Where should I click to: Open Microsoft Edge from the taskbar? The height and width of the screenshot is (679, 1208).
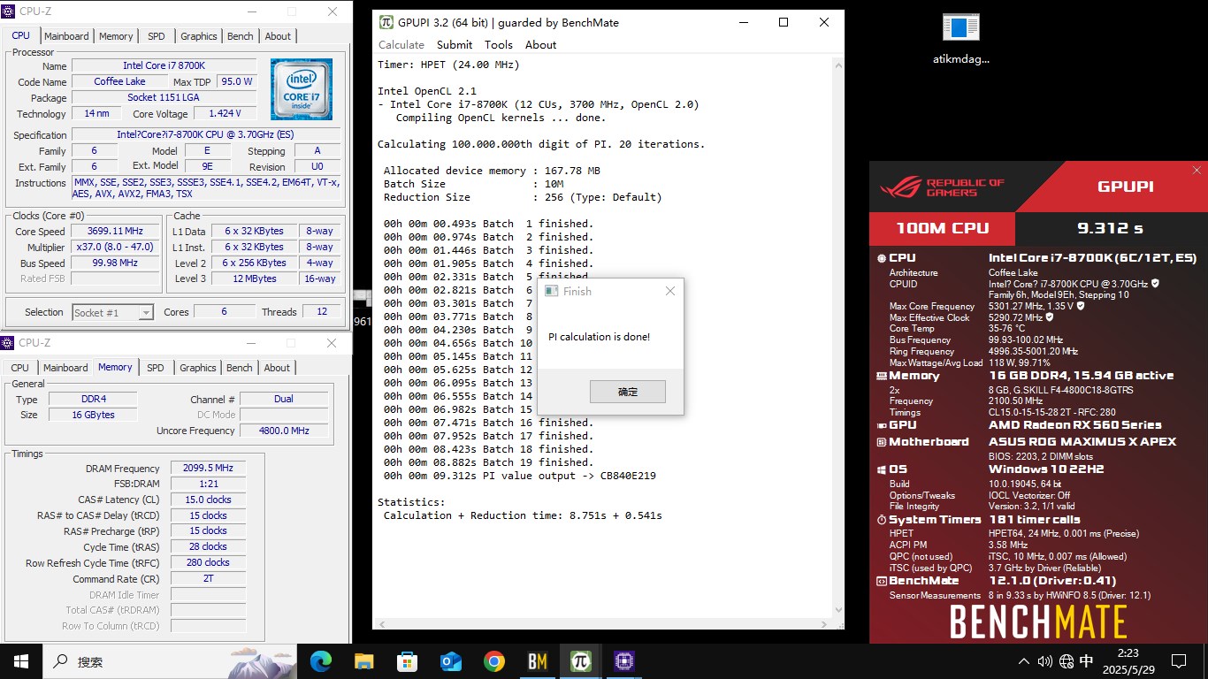[321, 660]
